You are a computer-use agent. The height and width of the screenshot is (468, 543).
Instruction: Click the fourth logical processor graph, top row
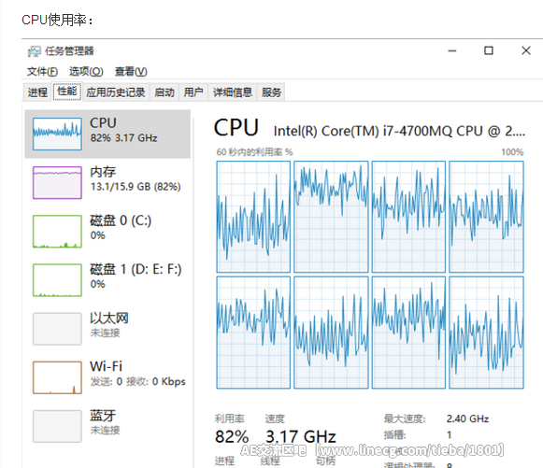[486, 217]
